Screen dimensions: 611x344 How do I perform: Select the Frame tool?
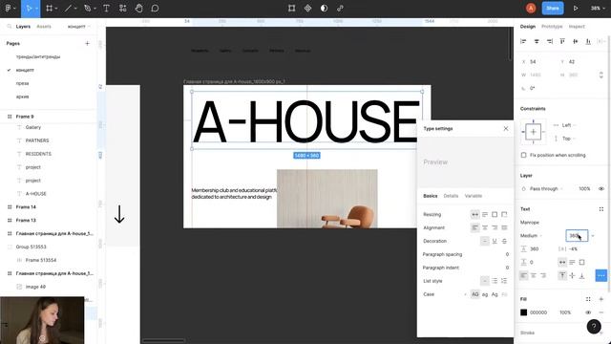(x=49, y=9)
